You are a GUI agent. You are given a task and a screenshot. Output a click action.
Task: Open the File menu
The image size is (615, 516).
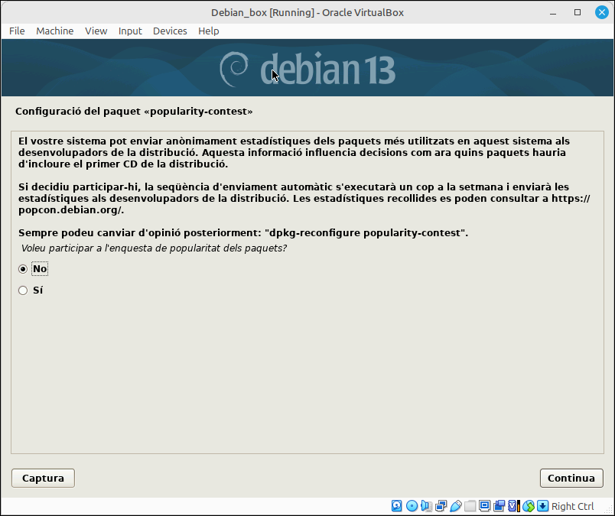tap(17, 31)
